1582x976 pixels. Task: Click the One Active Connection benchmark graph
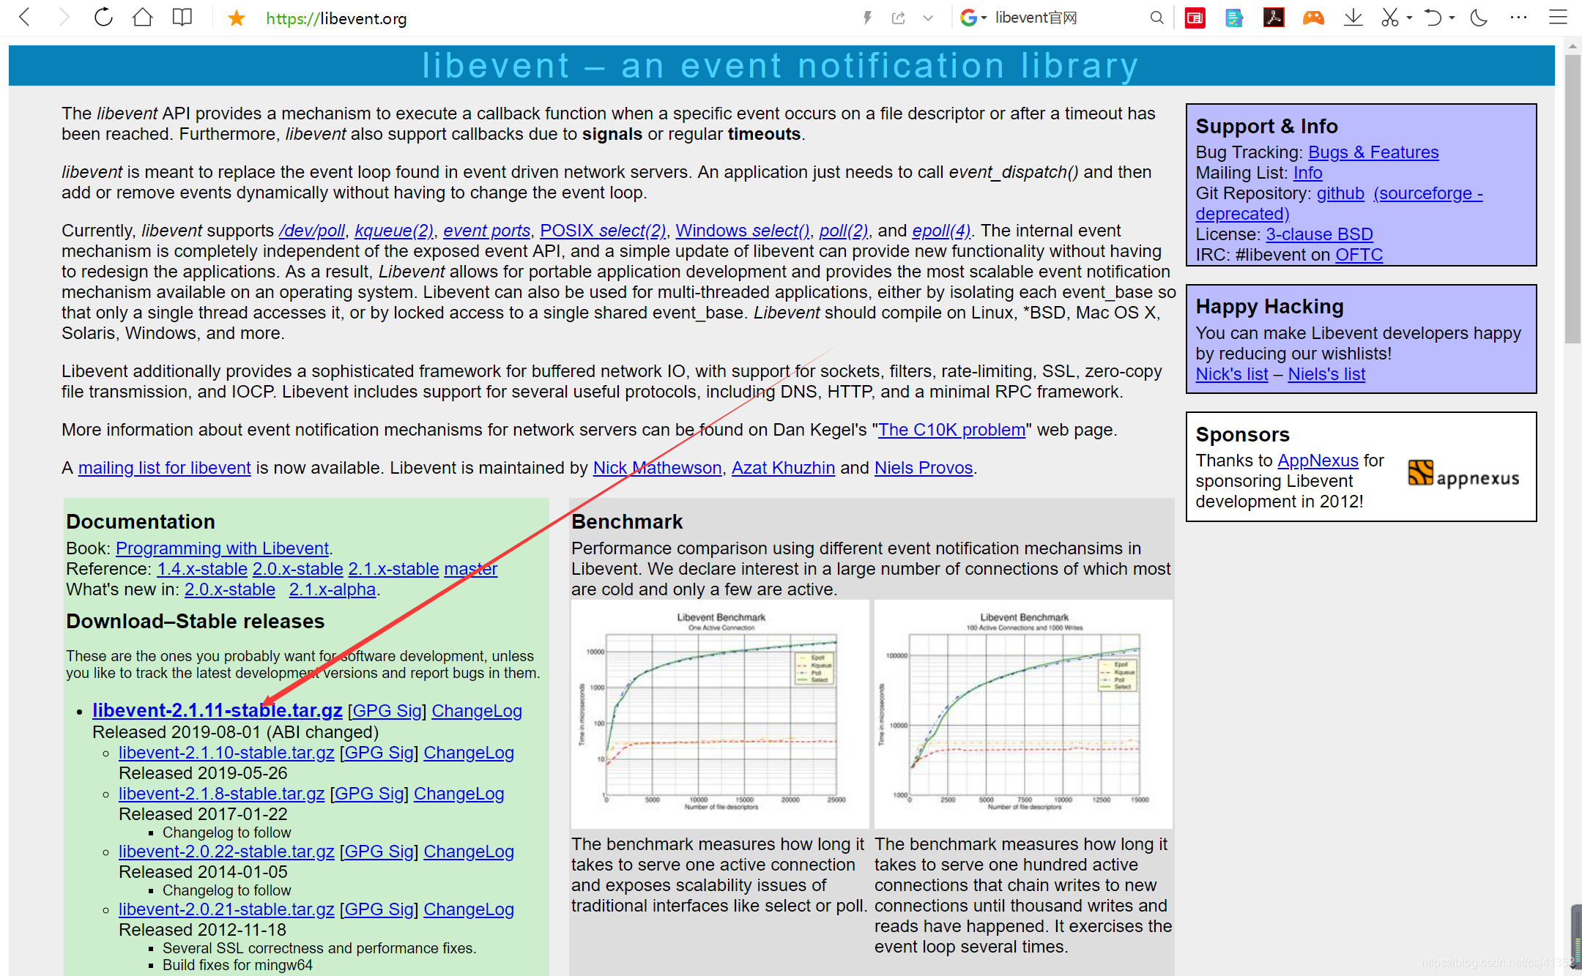(x=720, y=714)
